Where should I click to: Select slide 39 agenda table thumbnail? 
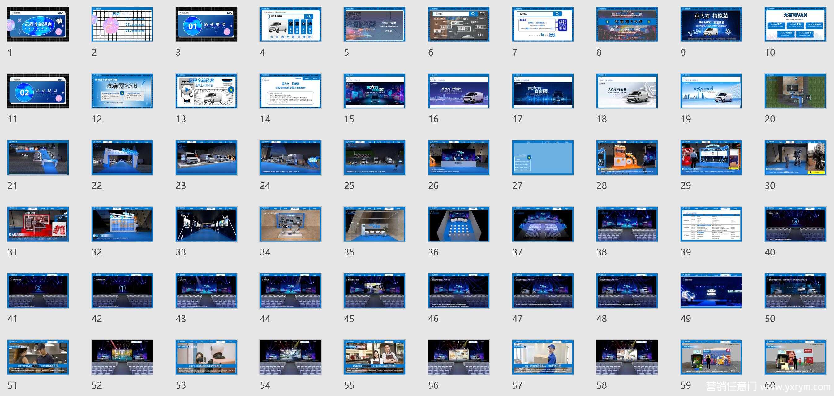tap(711, 224)
